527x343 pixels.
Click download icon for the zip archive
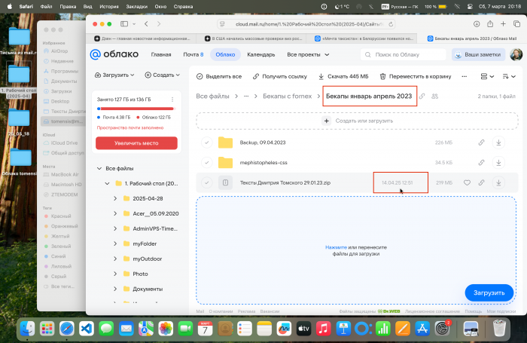(498, 182)
